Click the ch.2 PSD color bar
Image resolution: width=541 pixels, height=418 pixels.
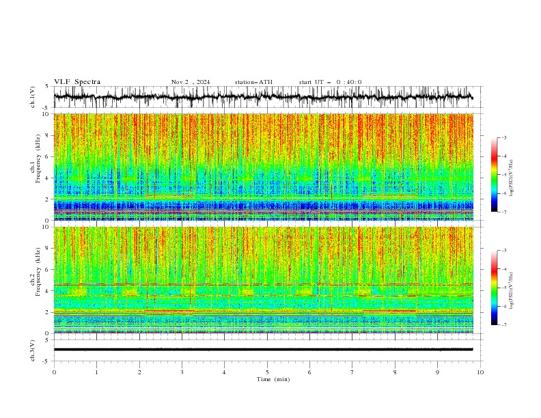(494, 288)
